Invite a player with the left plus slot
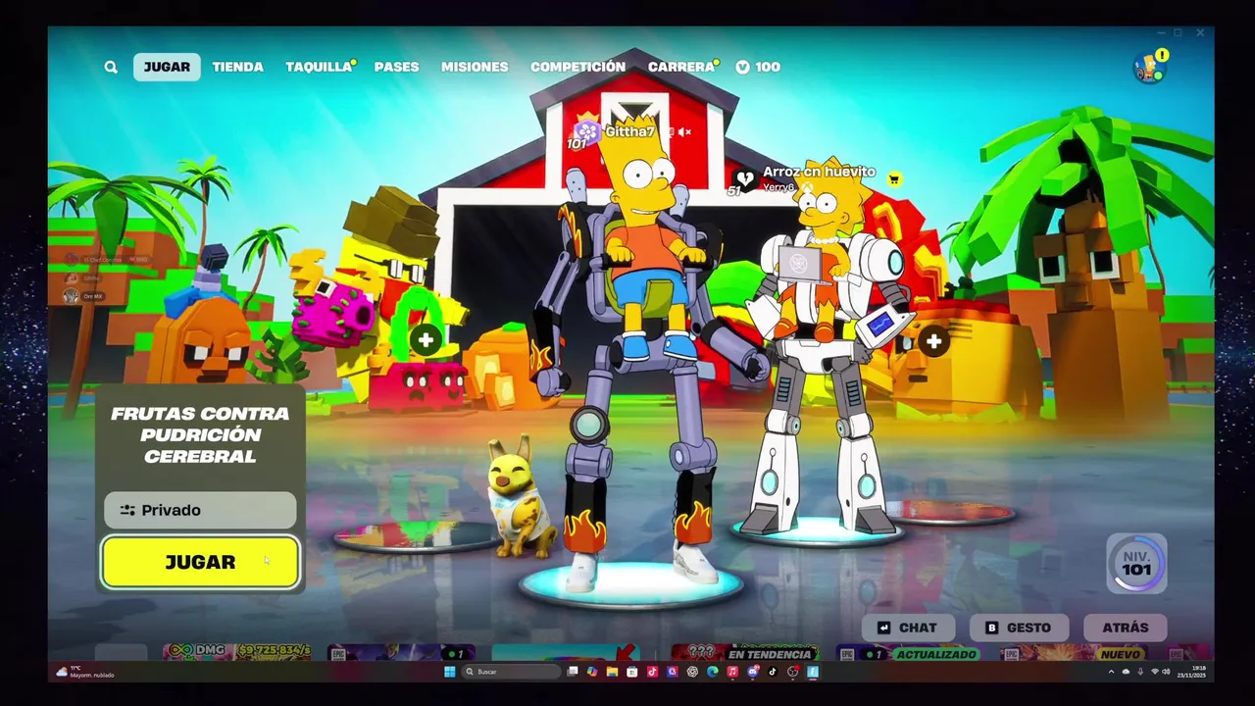Image resolution: width=1255 pixels, height=706 pixels. 426,340
